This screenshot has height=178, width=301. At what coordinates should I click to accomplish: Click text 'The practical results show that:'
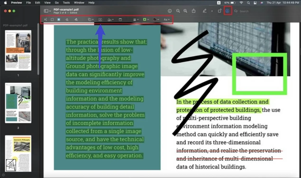pyautogui.click(x=106, y=42)
